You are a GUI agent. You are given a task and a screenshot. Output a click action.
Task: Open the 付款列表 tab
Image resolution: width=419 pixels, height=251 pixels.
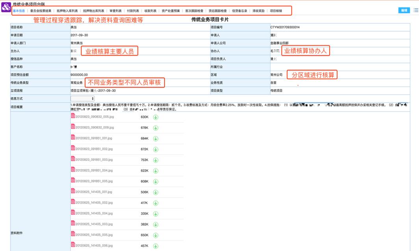coord(133,11)
